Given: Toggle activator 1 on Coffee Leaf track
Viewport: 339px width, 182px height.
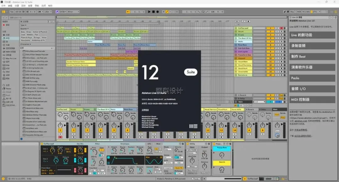Looking at the screenshot, I should click(270, 28).
